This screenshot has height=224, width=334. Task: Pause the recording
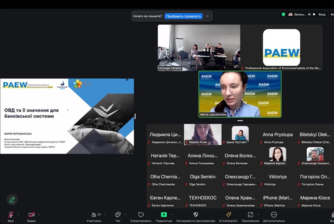tap(309, 15)
